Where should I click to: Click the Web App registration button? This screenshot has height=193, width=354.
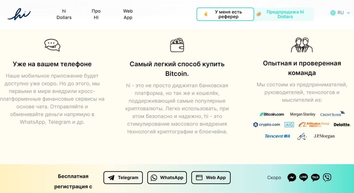pyautogui.click(x=211, y=178)
